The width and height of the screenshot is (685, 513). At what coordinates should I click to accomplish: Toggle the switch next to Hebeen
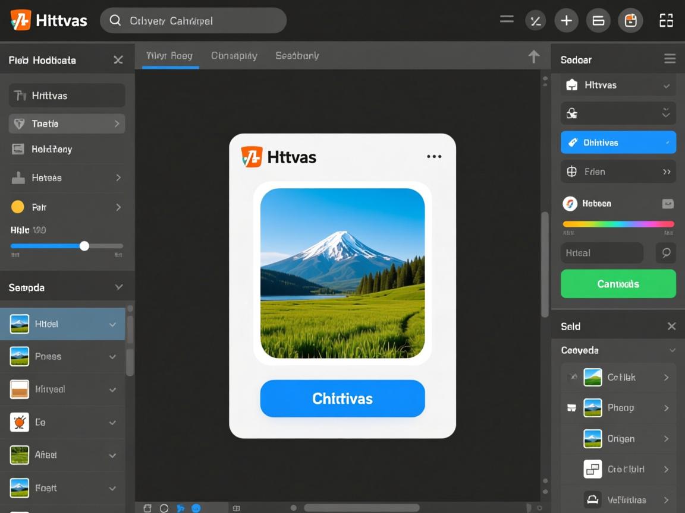coord(667,203)
